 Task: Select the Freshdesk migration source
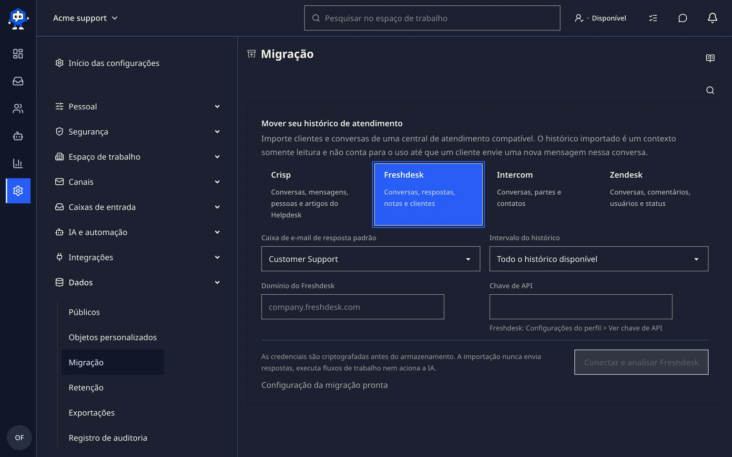428,195
